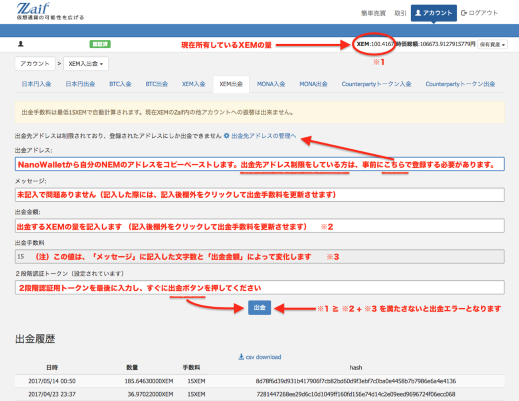Click the XEM:100.4167 balance text
Screen dimensions: 519x401
tap(375, 44)
